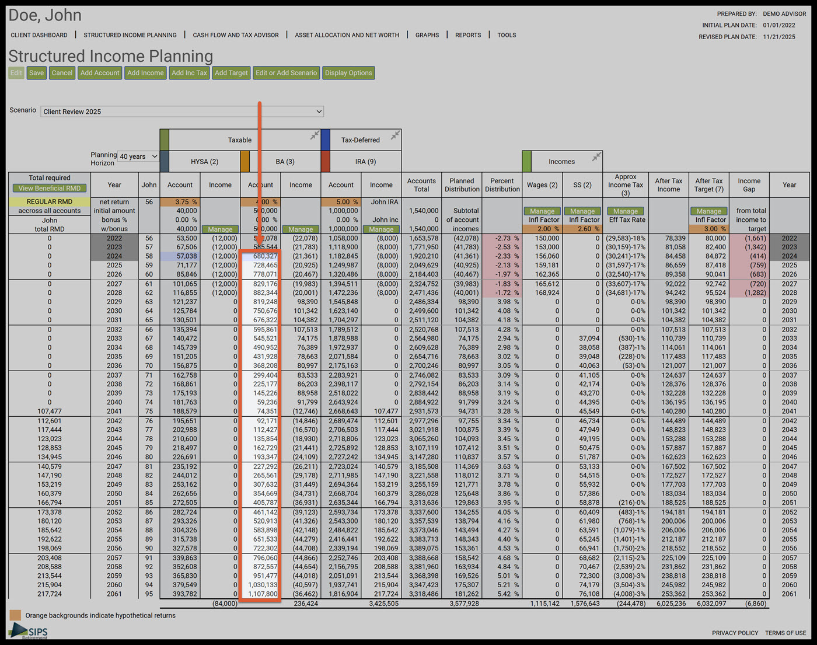Click Add Account
The height and width of the screenshot is (645, 817).
(100, 73)
